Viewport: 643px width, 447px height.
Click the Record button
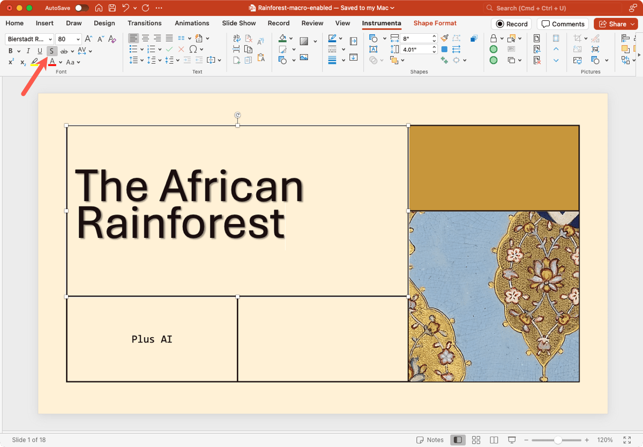(x=512, y=24)
